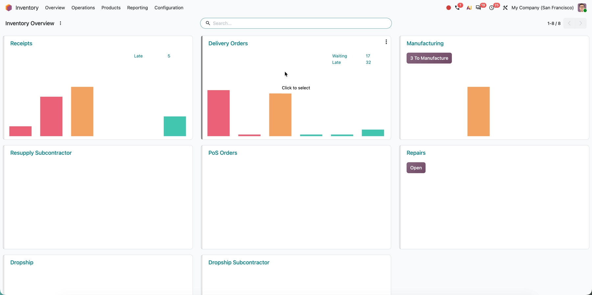The width and height of the screenshot is (592, 295).
Task: Open the Manufacturing card title
Action: (x=425, y=43)
